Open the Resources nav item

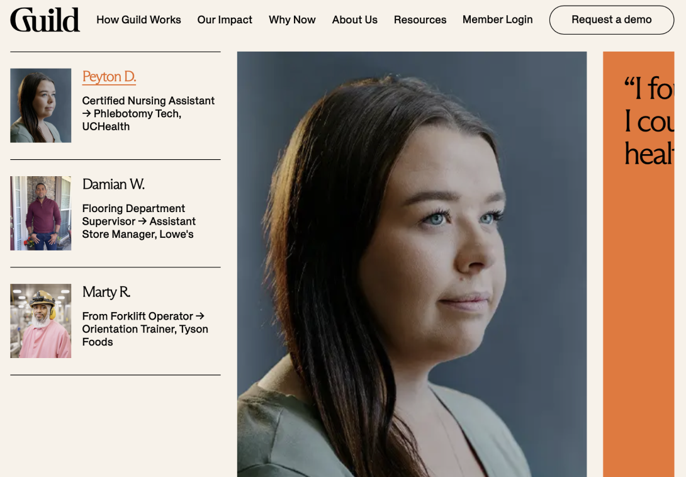pyautogui.click(x=420, y=20)
